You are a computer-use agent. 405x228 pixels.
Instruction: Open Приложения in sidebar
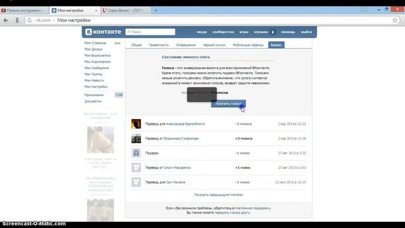pos(94,95)
